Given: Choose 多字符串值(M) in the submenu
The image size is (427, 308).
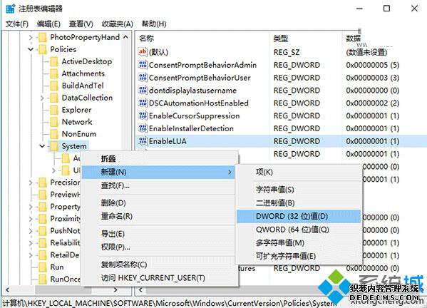Looking at the screenshot, I should (299, 242).
